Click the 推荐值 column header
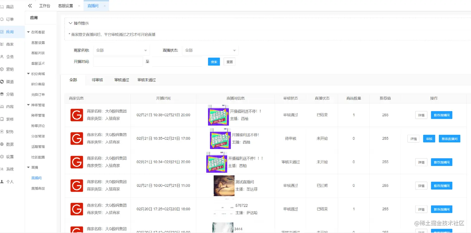 [385, 98]
